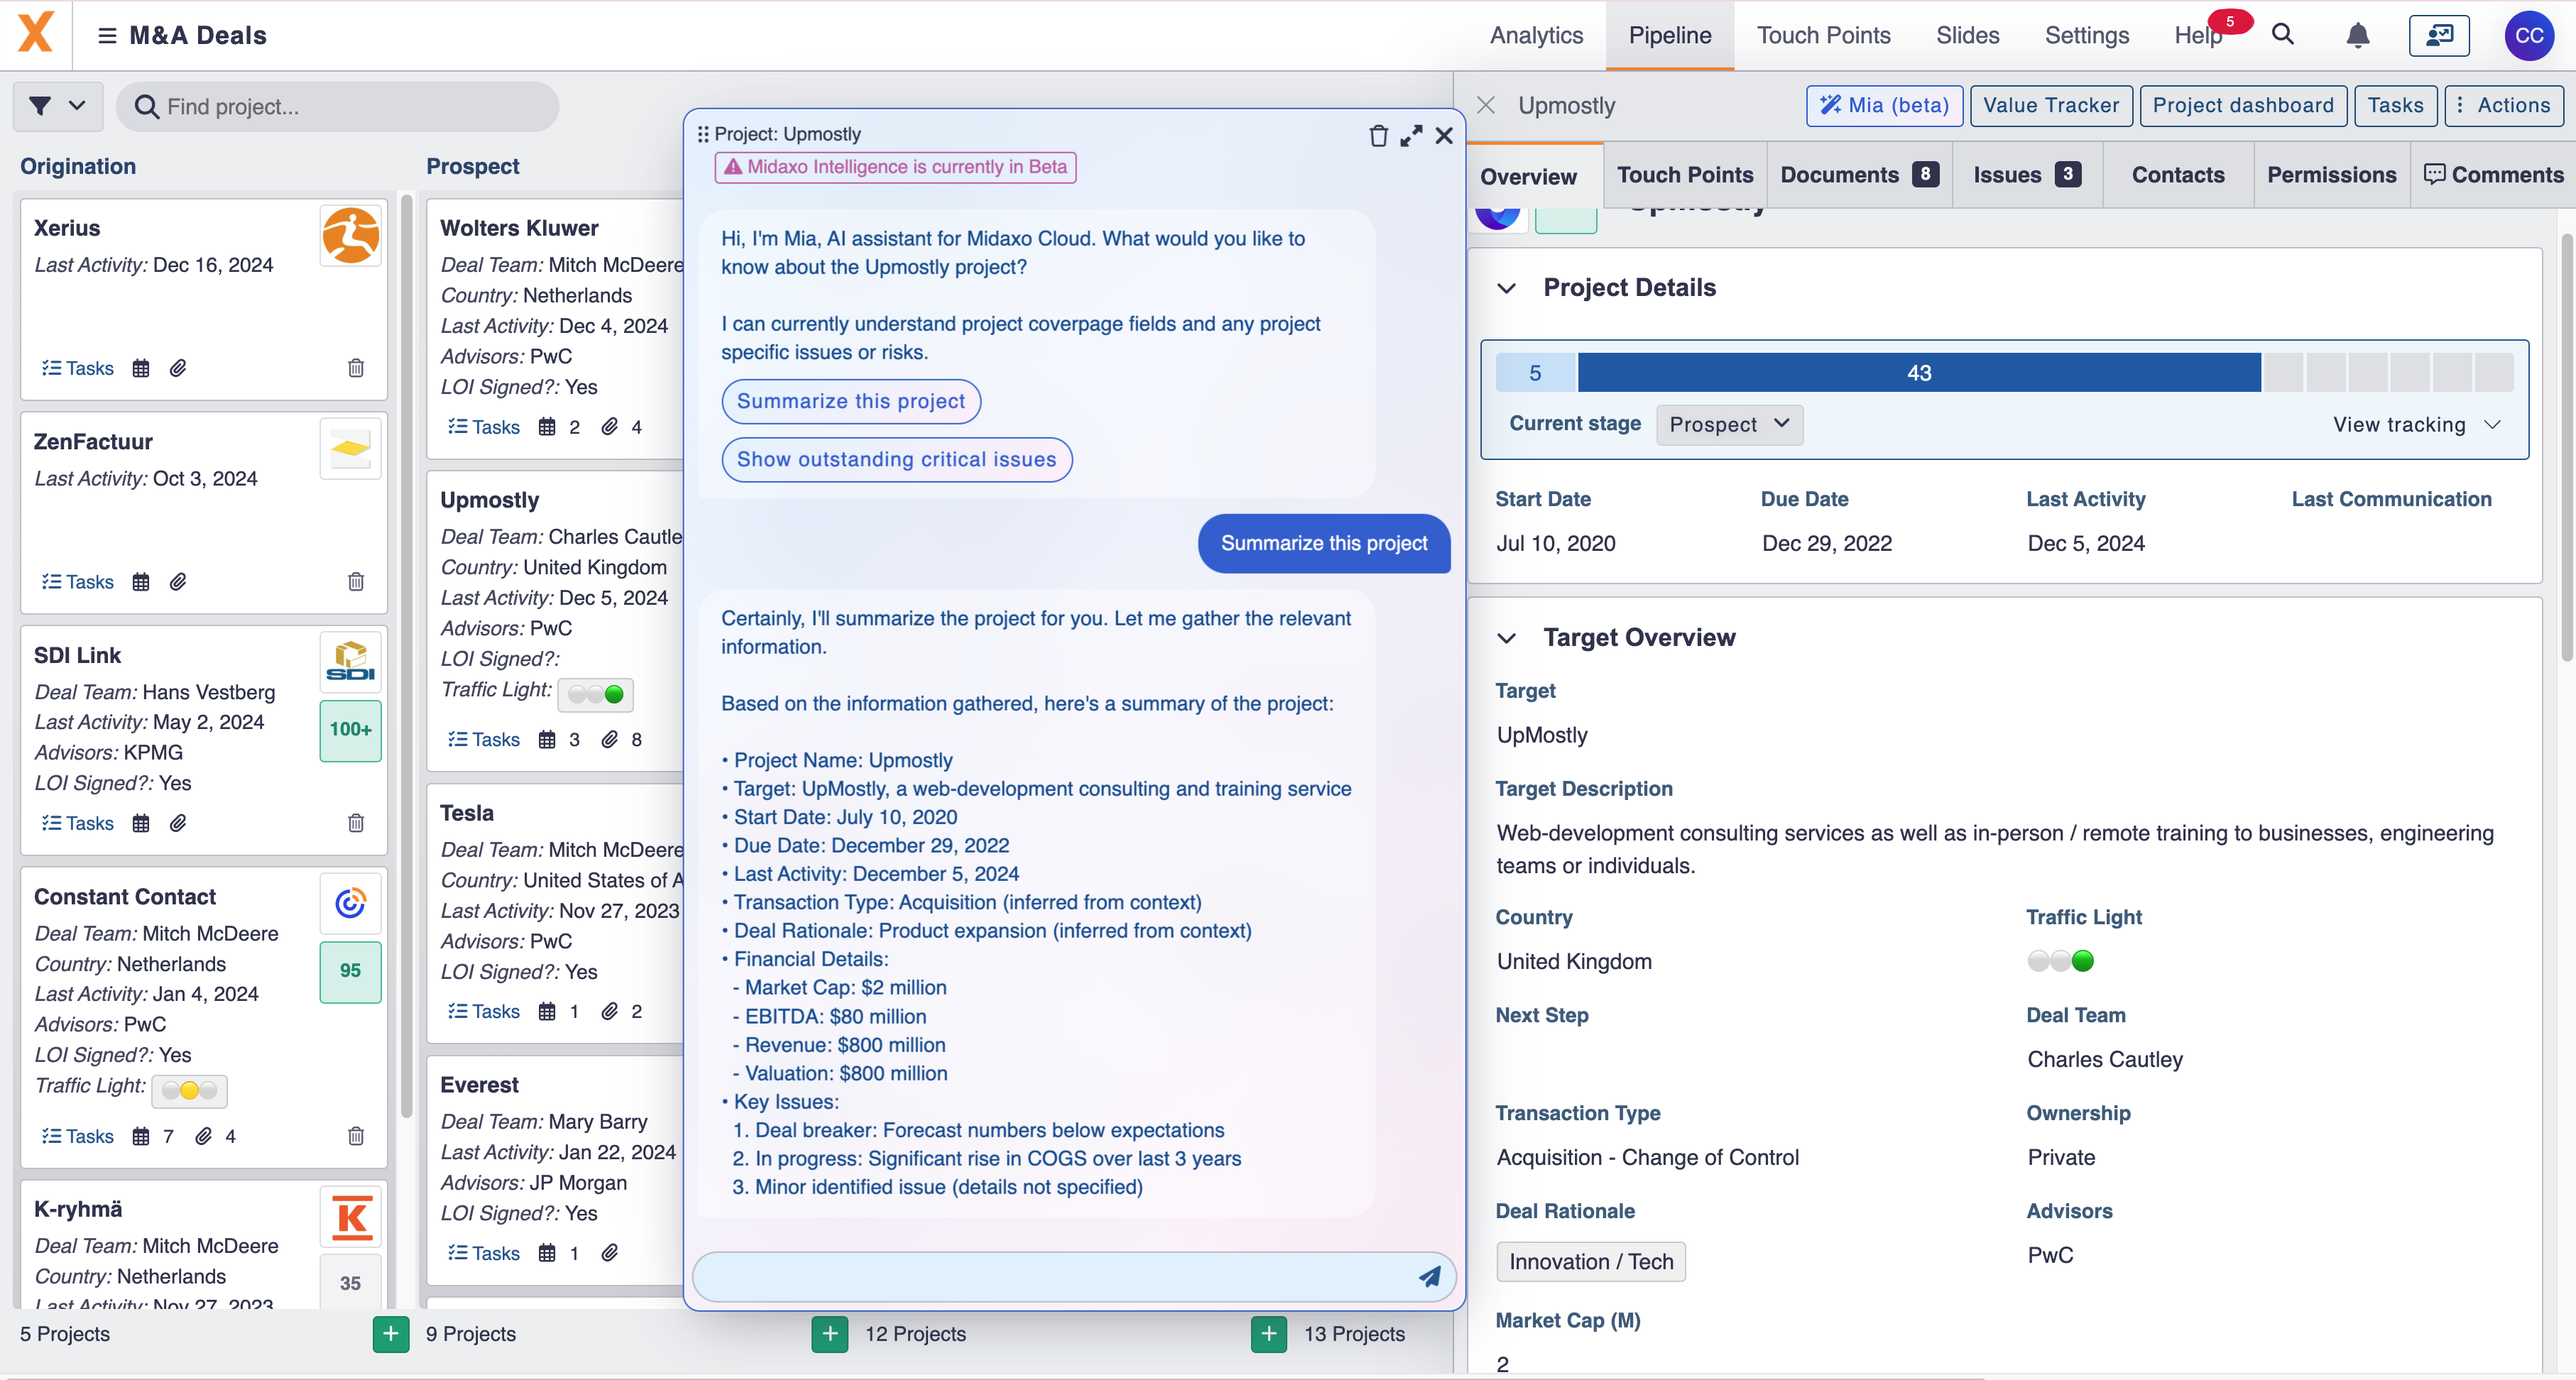
Task: Switch to the Issues tab
Action: tap(2028, 175)
